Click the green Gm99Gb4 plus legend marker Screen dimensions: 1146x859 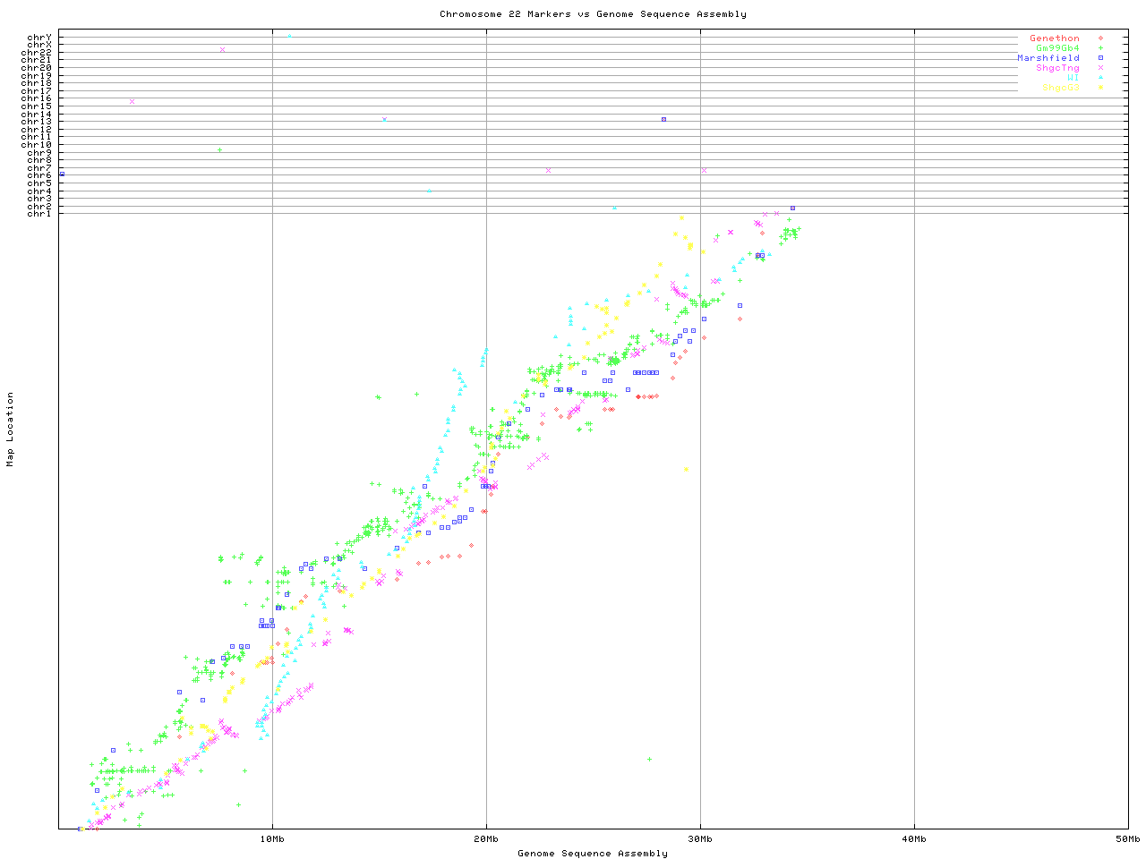pos(1100,48)
